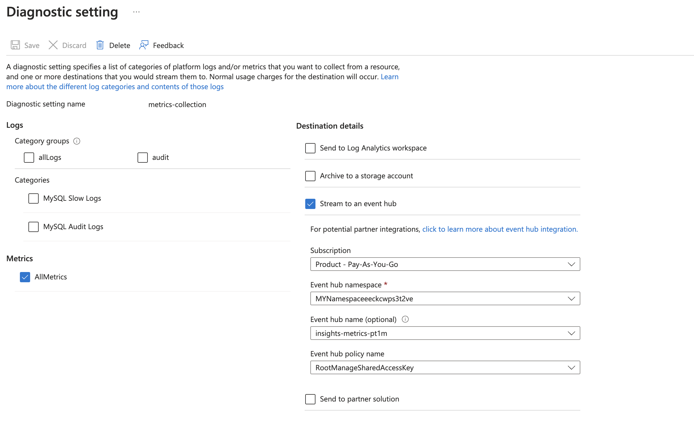Open the Event hub namespace dropdown
The height and width of the screenshot is (435, 694).
[445, 299]
